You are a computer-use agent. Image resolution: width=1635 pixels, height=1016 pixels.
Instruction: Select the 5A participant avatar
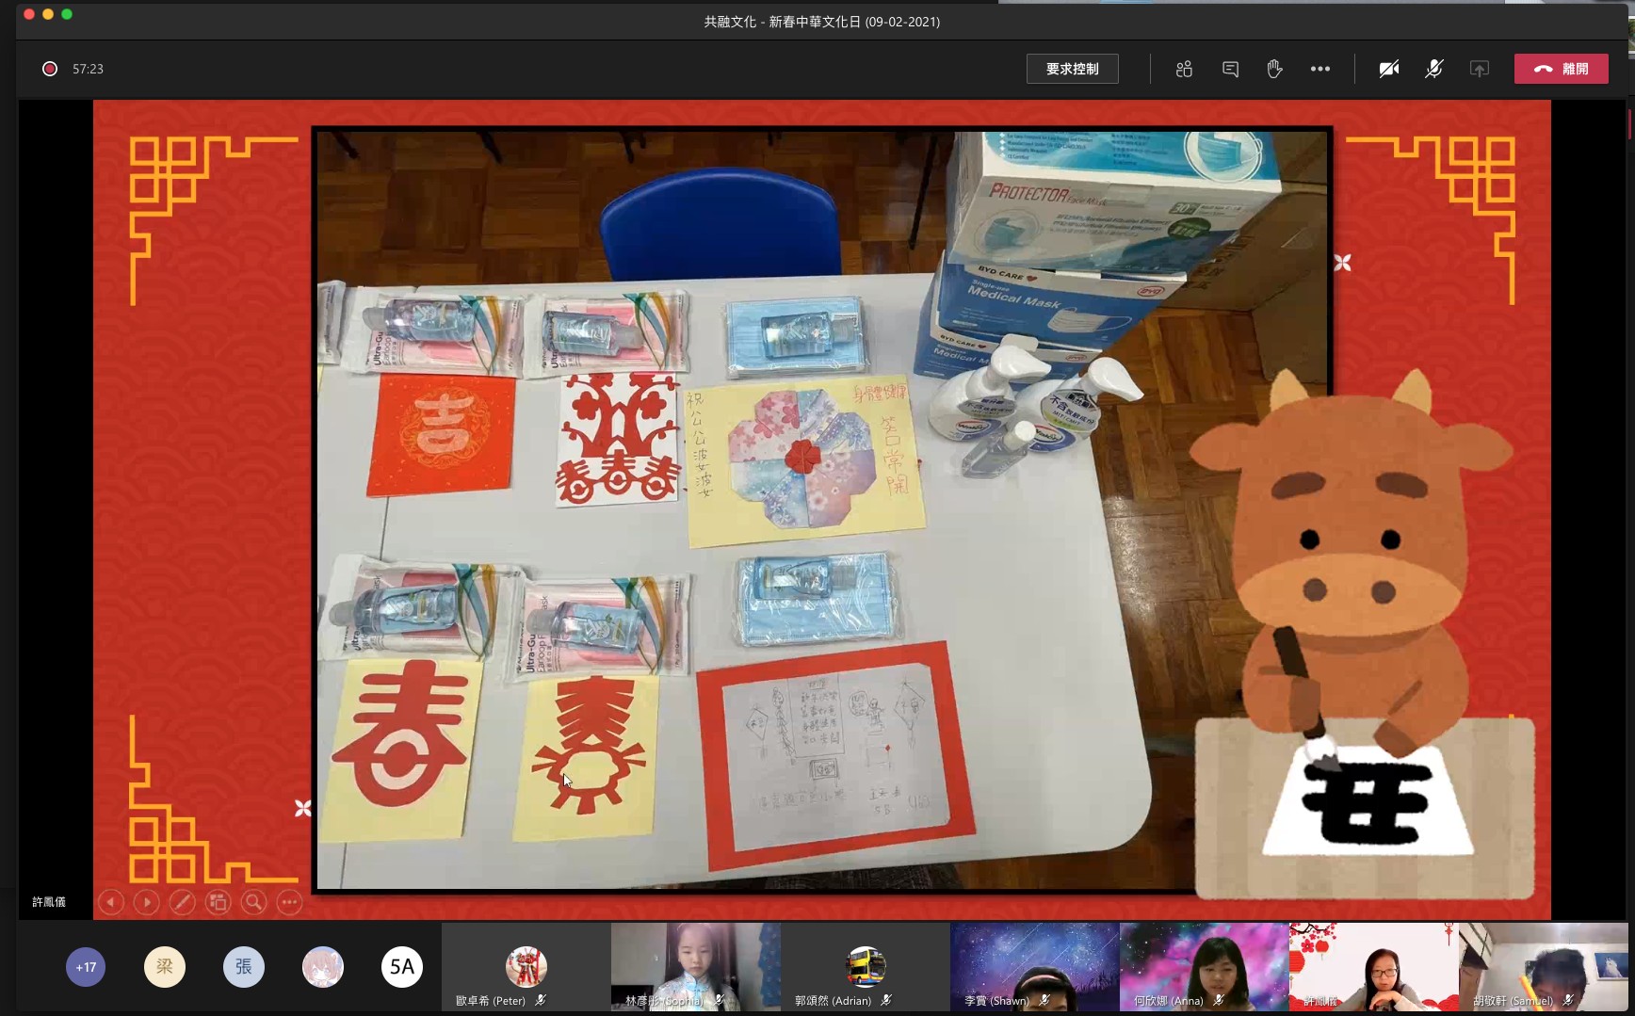tap(402, 967)
